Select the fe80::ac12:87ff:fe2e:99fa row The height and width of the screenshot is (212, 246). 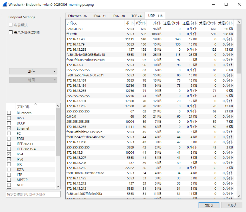[x=150, y=194]
